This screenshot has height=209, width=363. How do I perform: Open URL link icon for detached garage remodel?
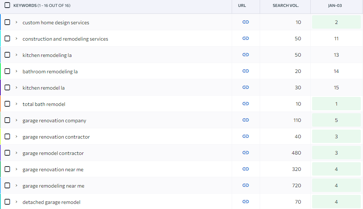coord(246,202)
